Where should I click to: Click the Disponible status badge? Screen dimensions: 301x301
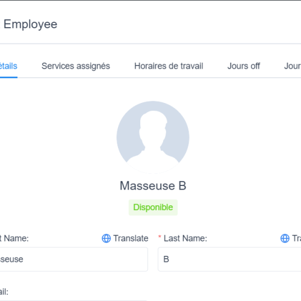153,207
